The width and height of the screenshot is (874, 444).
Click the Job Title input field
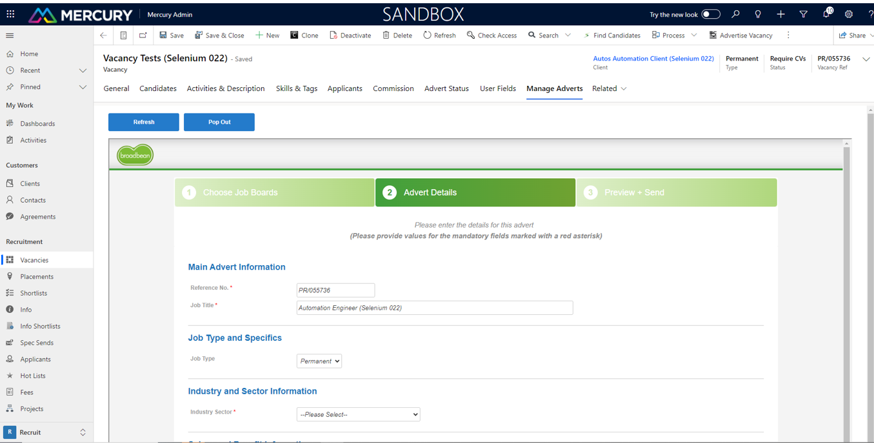coord(435,308)
